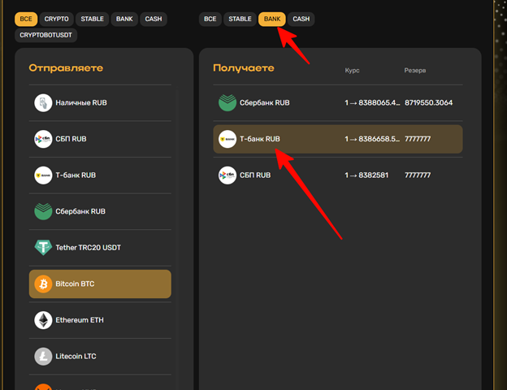The height and width of the screenshot is (390, 507).
Task: Click Т-банк row reserve 7777777
Action: pyautogui.click(x=418, y=139)
